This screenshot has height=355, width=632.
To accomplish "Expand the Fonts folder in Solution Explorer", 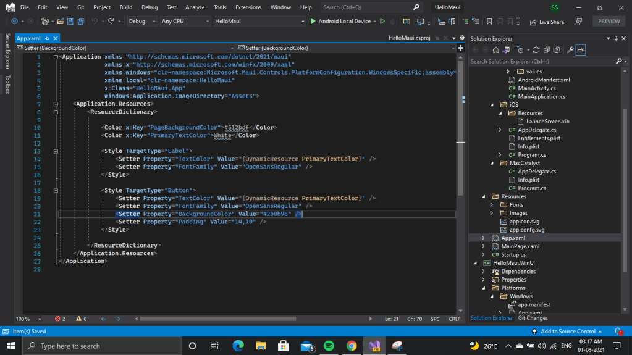I will click(492, 205).
